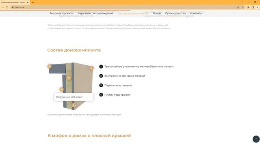Click the 6 мифов о домах heading
The height and width of the screenshot is (146, 260).
coord(89,135)
